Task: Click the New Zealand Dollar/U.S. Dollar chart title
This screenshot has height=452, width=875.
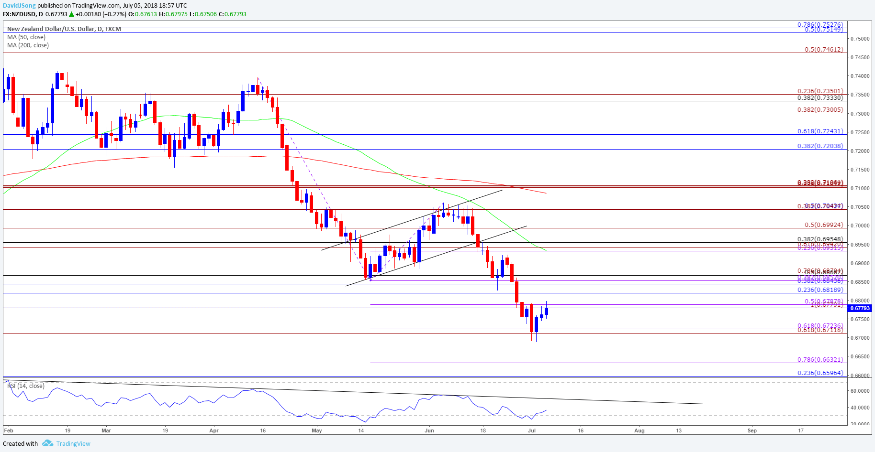Action: (x=64, y=29)
